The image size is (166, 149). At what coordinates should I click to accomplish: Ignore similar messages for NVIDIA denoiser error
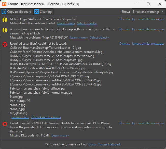pos(148,123)
